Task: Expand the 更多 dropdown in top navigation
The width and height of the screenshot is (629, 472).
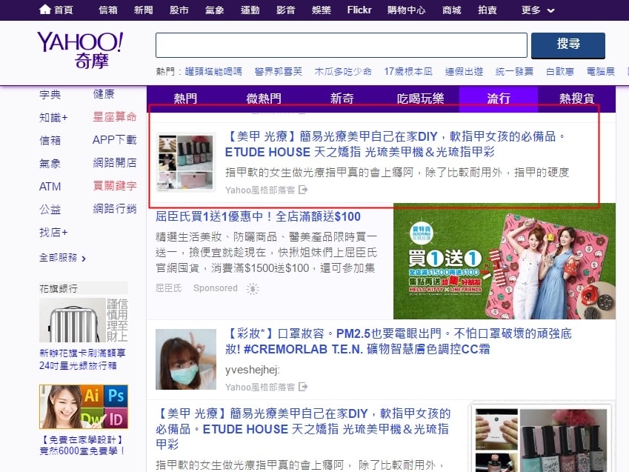Action: tap(538, 10)
